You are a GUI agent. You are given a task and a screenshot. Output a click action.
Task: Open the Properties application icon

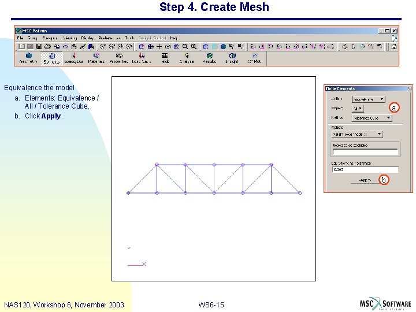coord(119,58)
